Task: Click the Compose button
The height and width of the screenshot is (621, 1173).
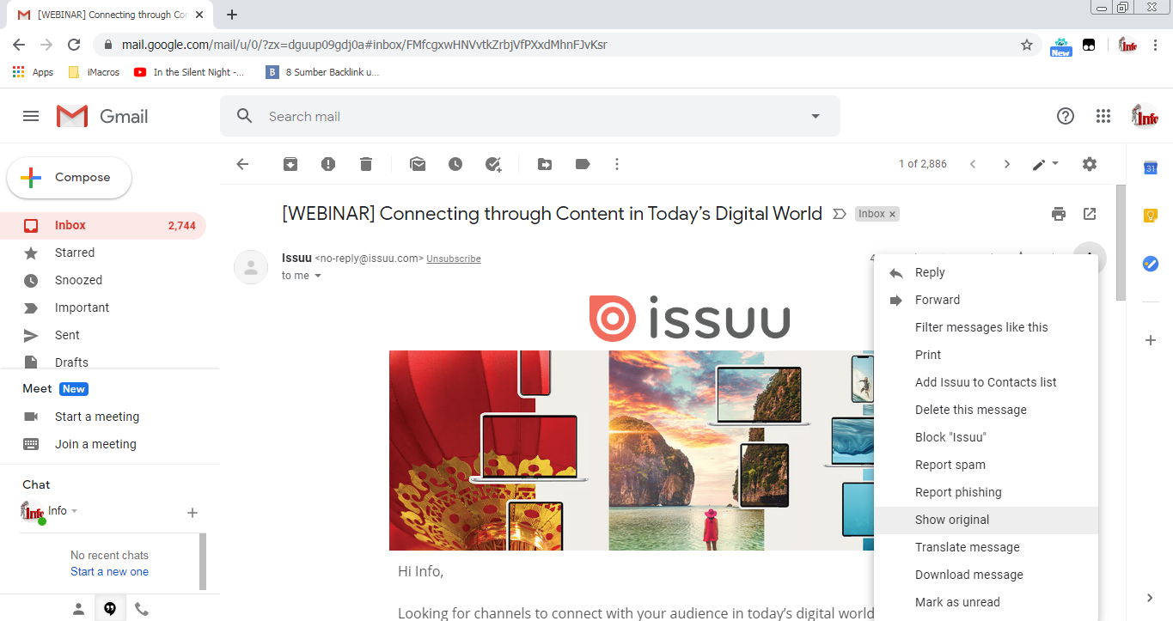Action: 69,178
